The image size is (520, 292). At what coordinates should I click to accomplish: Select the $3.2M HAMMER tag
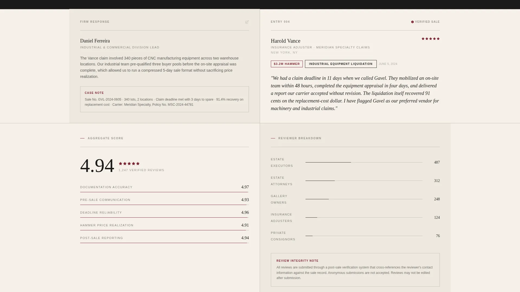287,64
